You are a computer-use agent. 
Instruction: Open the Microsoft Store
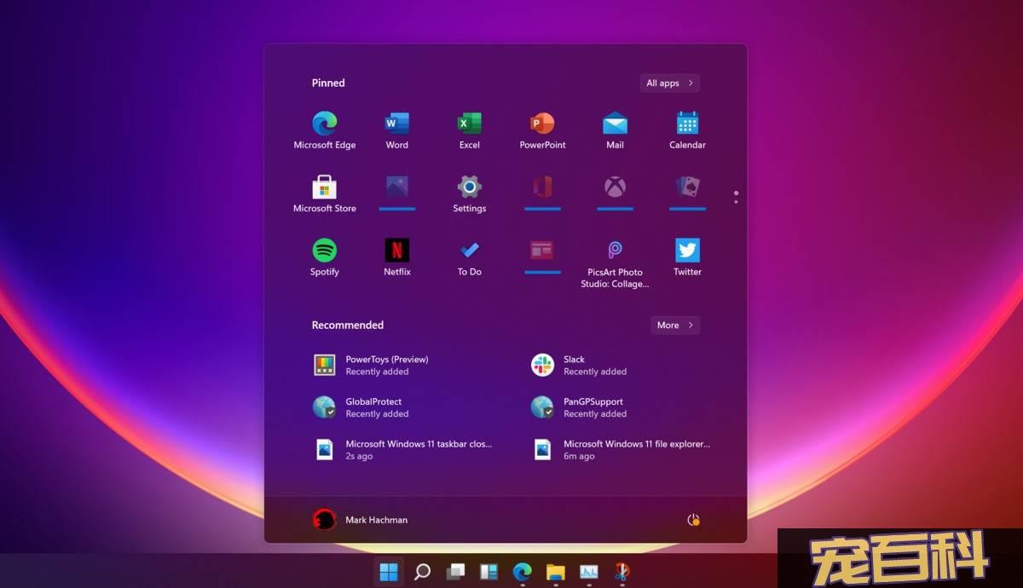[325, 187]
